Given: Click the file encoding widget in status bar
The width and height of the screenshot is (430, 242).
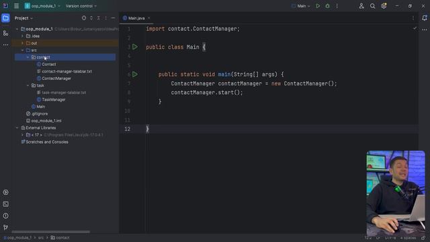Looking at the screenshot, I should pos(390,238).
